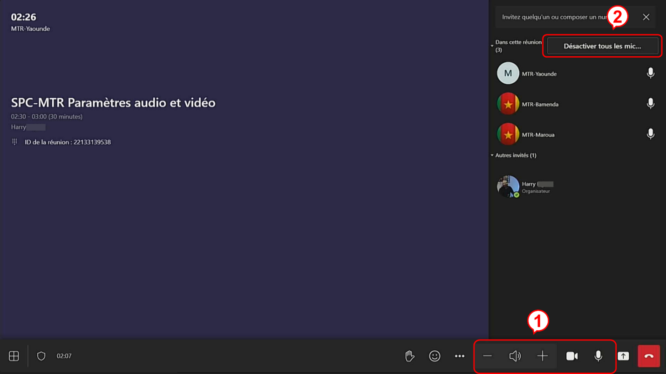Open the layout grid view icon
666x374 pixels.
14,356
